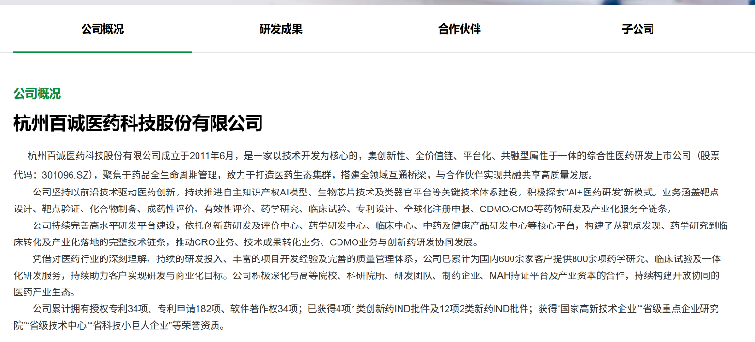755x342 pixels.
Task: Open the 研发成果 tab
Action: (x=281, y=29)
